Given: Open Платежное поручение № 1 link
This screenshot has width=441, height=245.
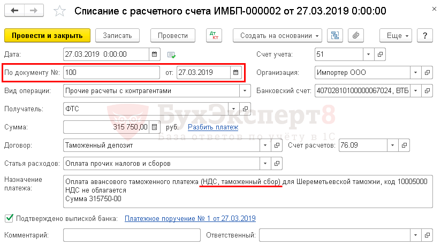Looking at the screenshot, I should coord(190,218).
